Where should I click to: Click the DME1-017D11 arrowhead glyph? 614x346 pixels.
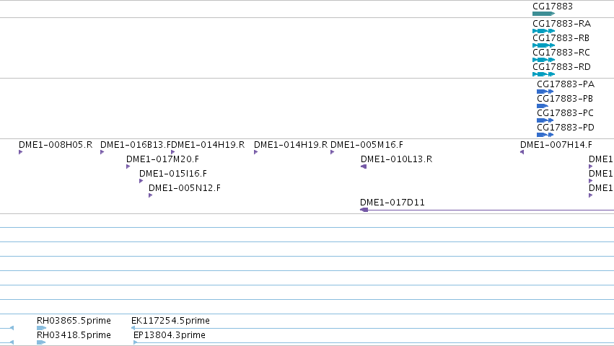[x=364, y=210]
